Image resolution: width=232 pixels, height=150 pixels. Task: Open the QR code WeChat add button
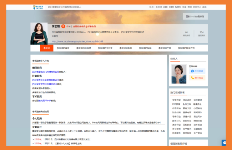point(195,16)
